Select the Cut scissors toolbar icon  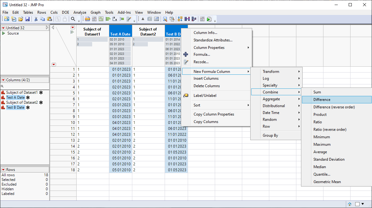pos(36,19)
